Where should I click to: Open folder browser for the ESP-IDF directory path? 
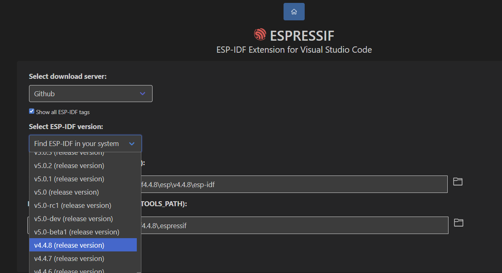458,182
